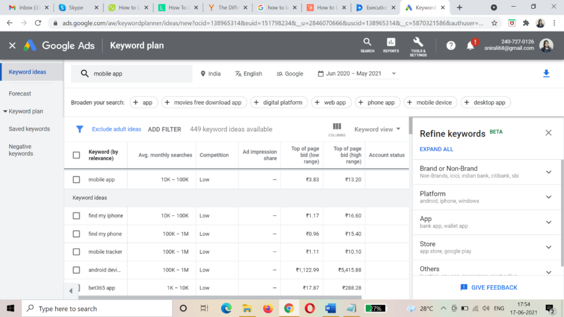Click the Location pin showing India
The image size is (564, 317).
click(210, 74)
